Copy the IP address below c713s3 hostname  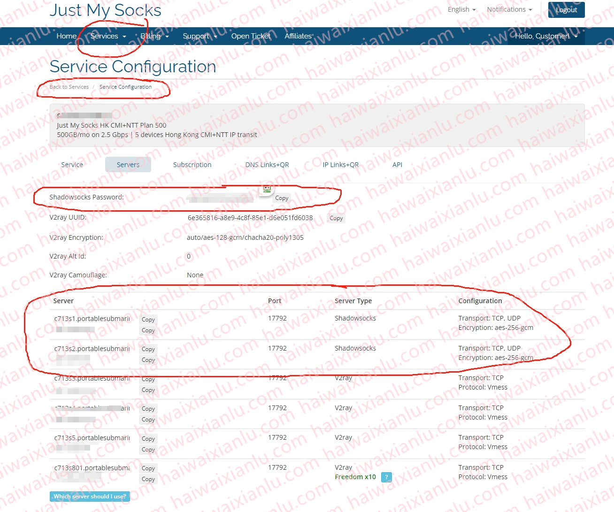[148, 390]
